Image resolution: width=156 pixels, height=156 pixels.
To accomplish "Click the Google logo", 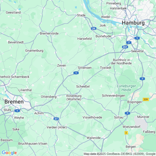I will pyautogui.click(x=9, y=153).
